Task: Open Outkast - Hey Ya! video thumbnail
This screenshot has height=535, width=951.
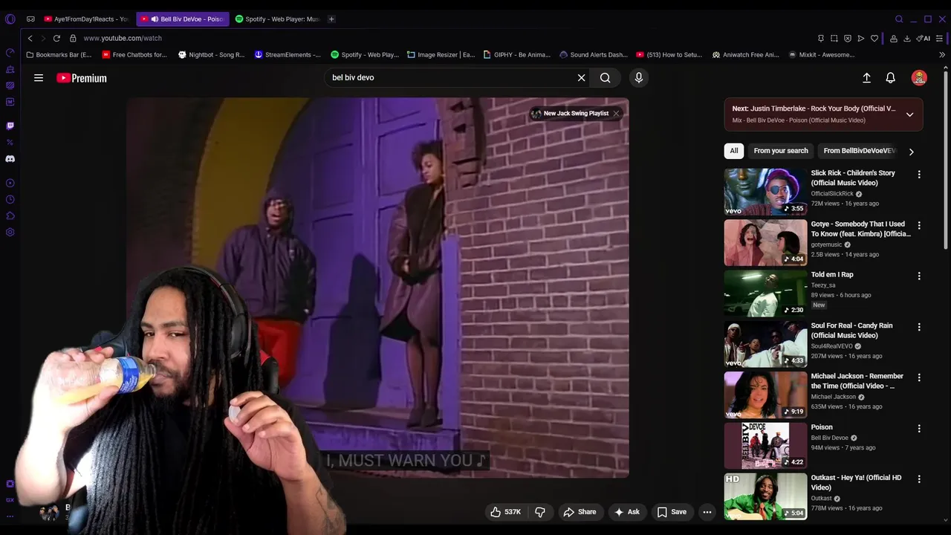Action: 765,496
